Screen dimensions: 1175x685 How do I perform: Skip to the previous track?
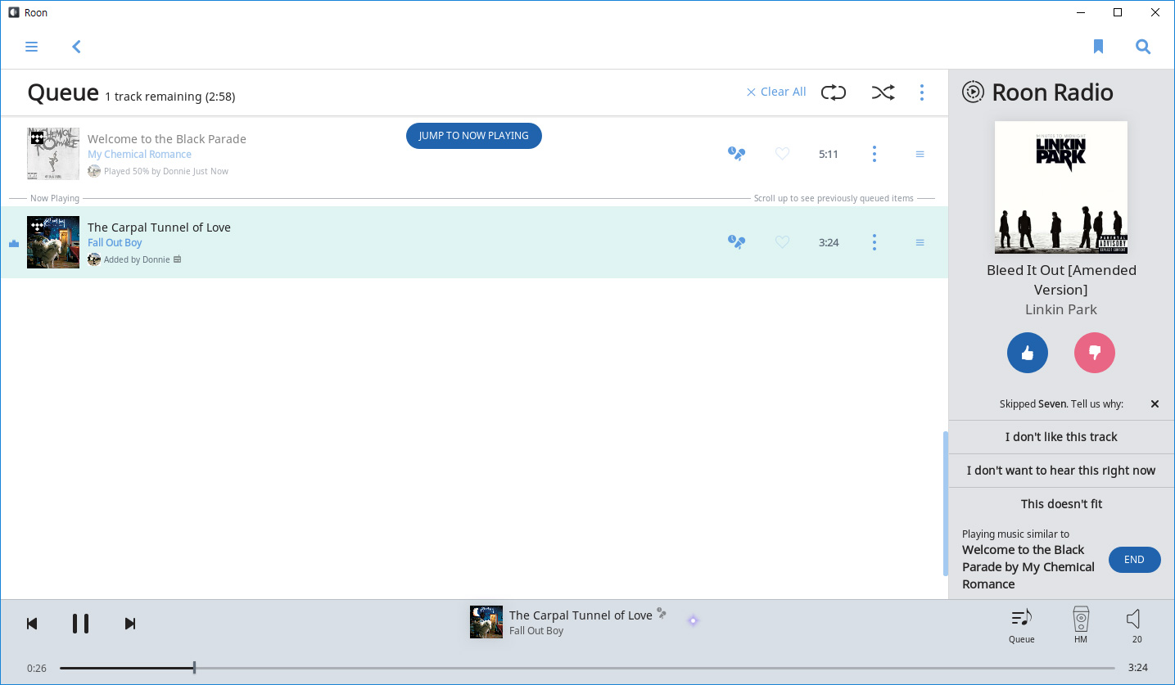[x=32, y=624]
